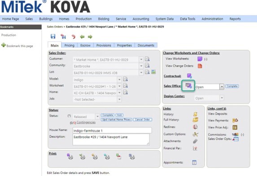The image size is (257, 176).
Task: Click the Save floppy disk icon
Action: (x=53, y=36)
